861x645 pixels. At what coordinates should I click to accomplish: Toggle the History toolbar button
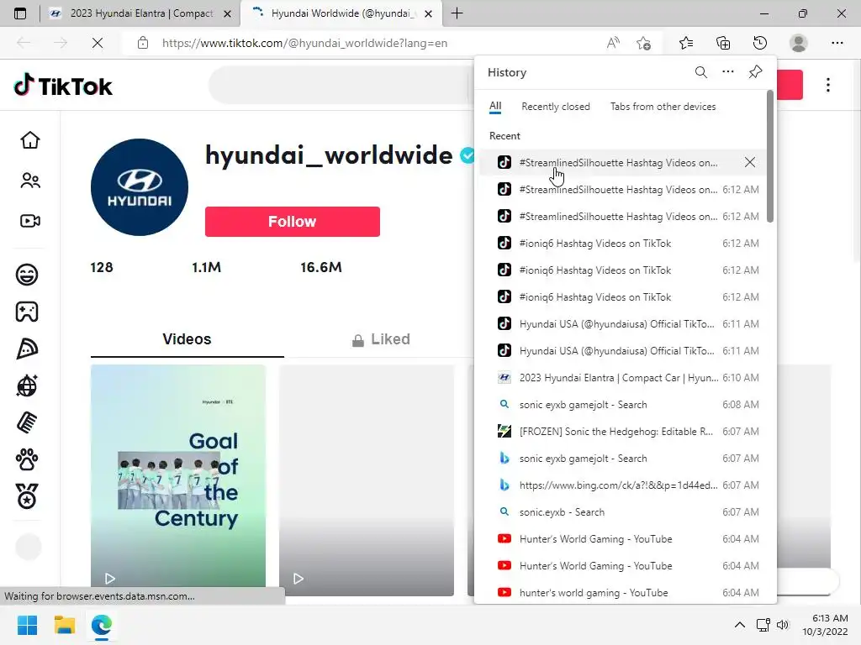click(760, 43)
